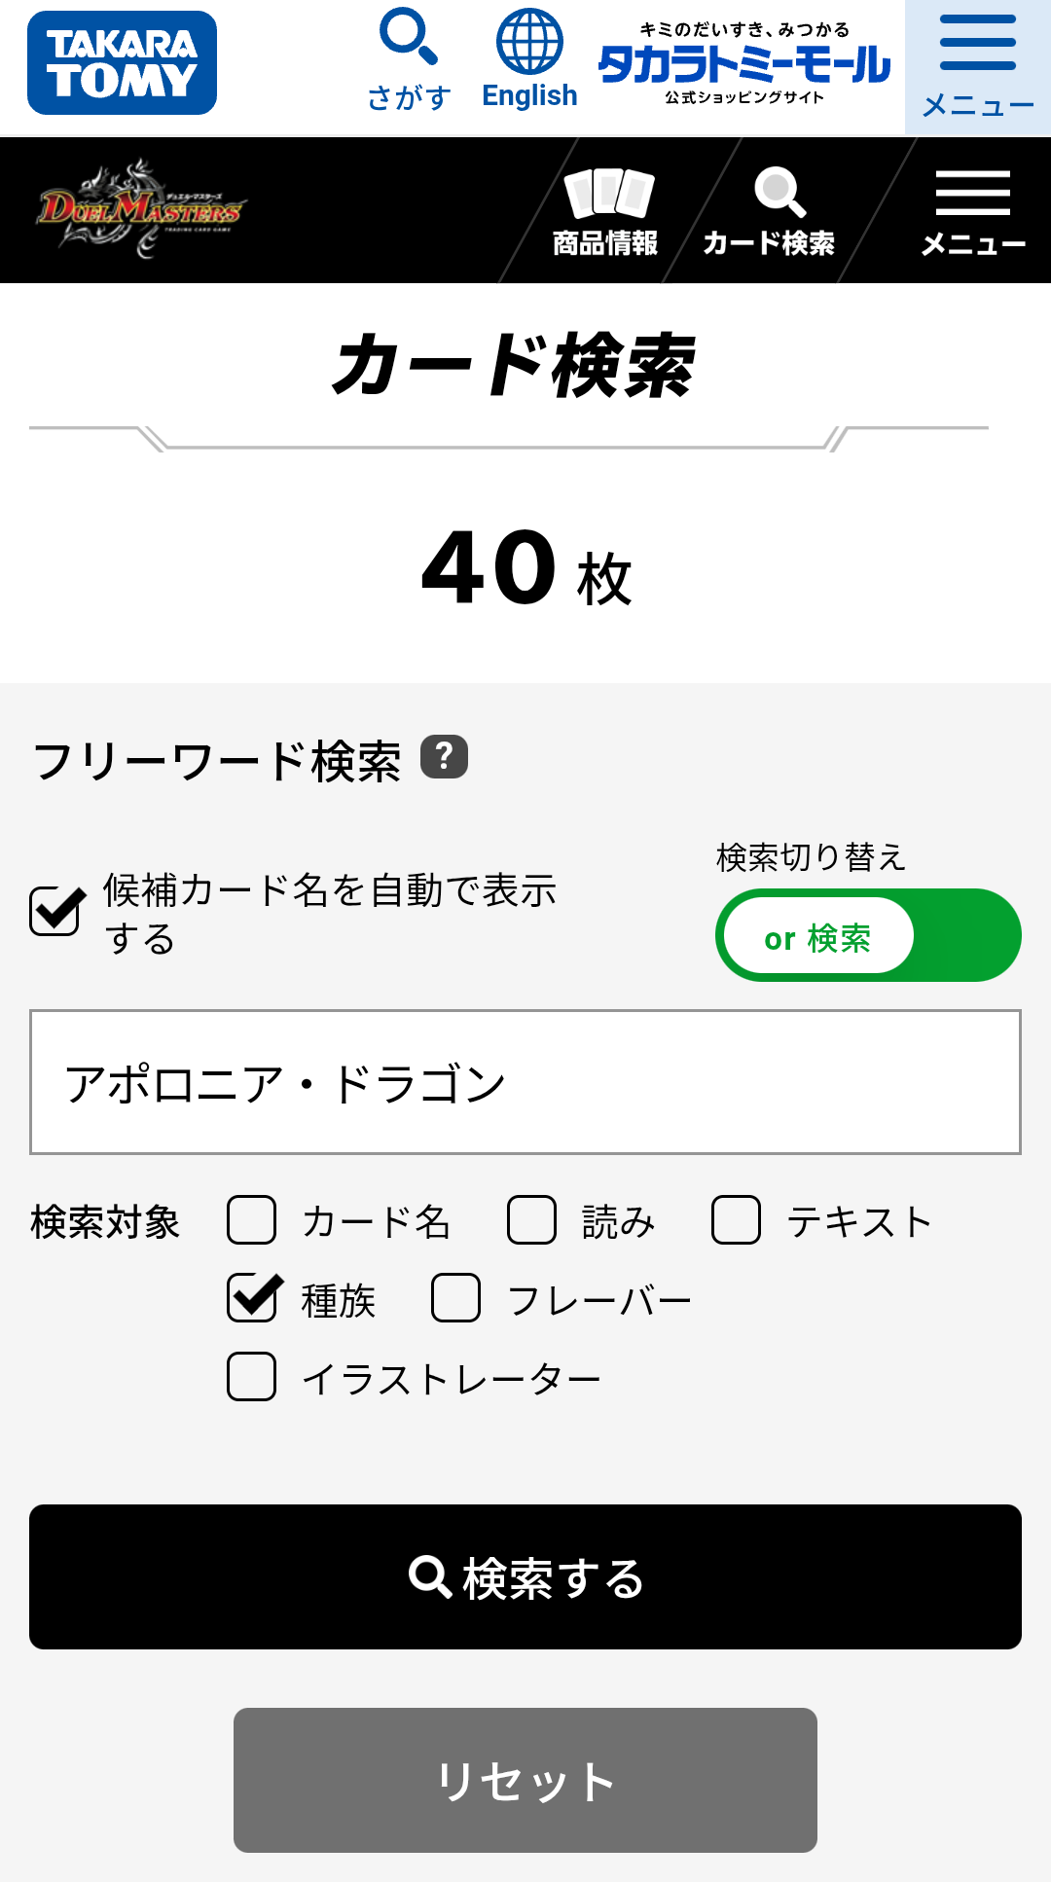Screen dimensions: 1051x1882
Task: Uncheck auto-display candidate card names
Action: (x=56, y=912)
